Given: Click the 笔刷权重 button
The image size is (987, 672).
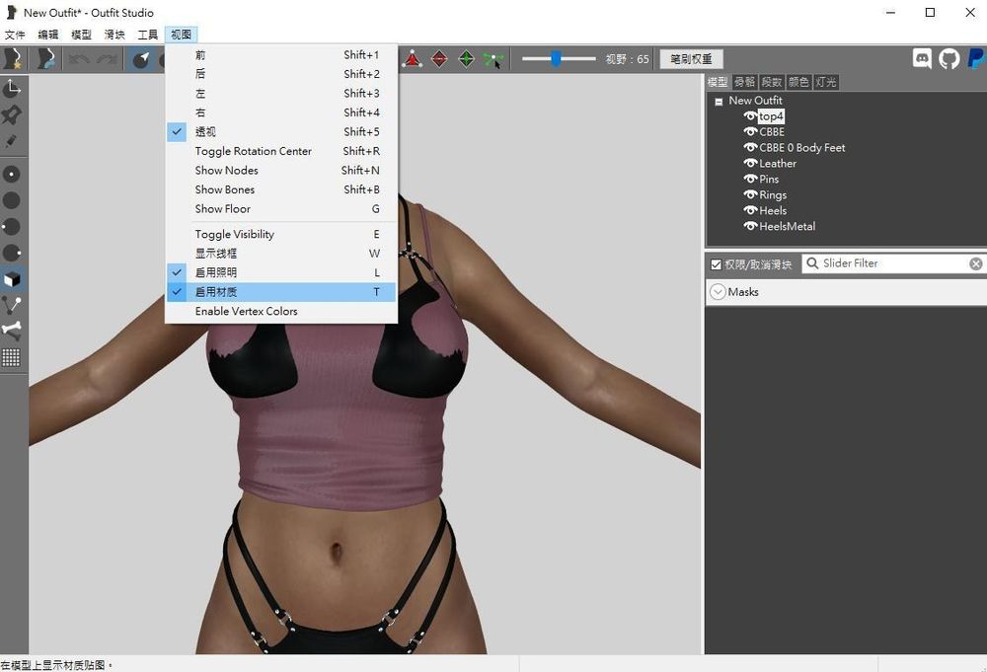Looking at the screenshot, I should tap(691, 59).
